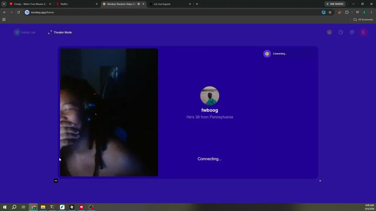Switch to the Netflix browser tab

pos(76,4)
